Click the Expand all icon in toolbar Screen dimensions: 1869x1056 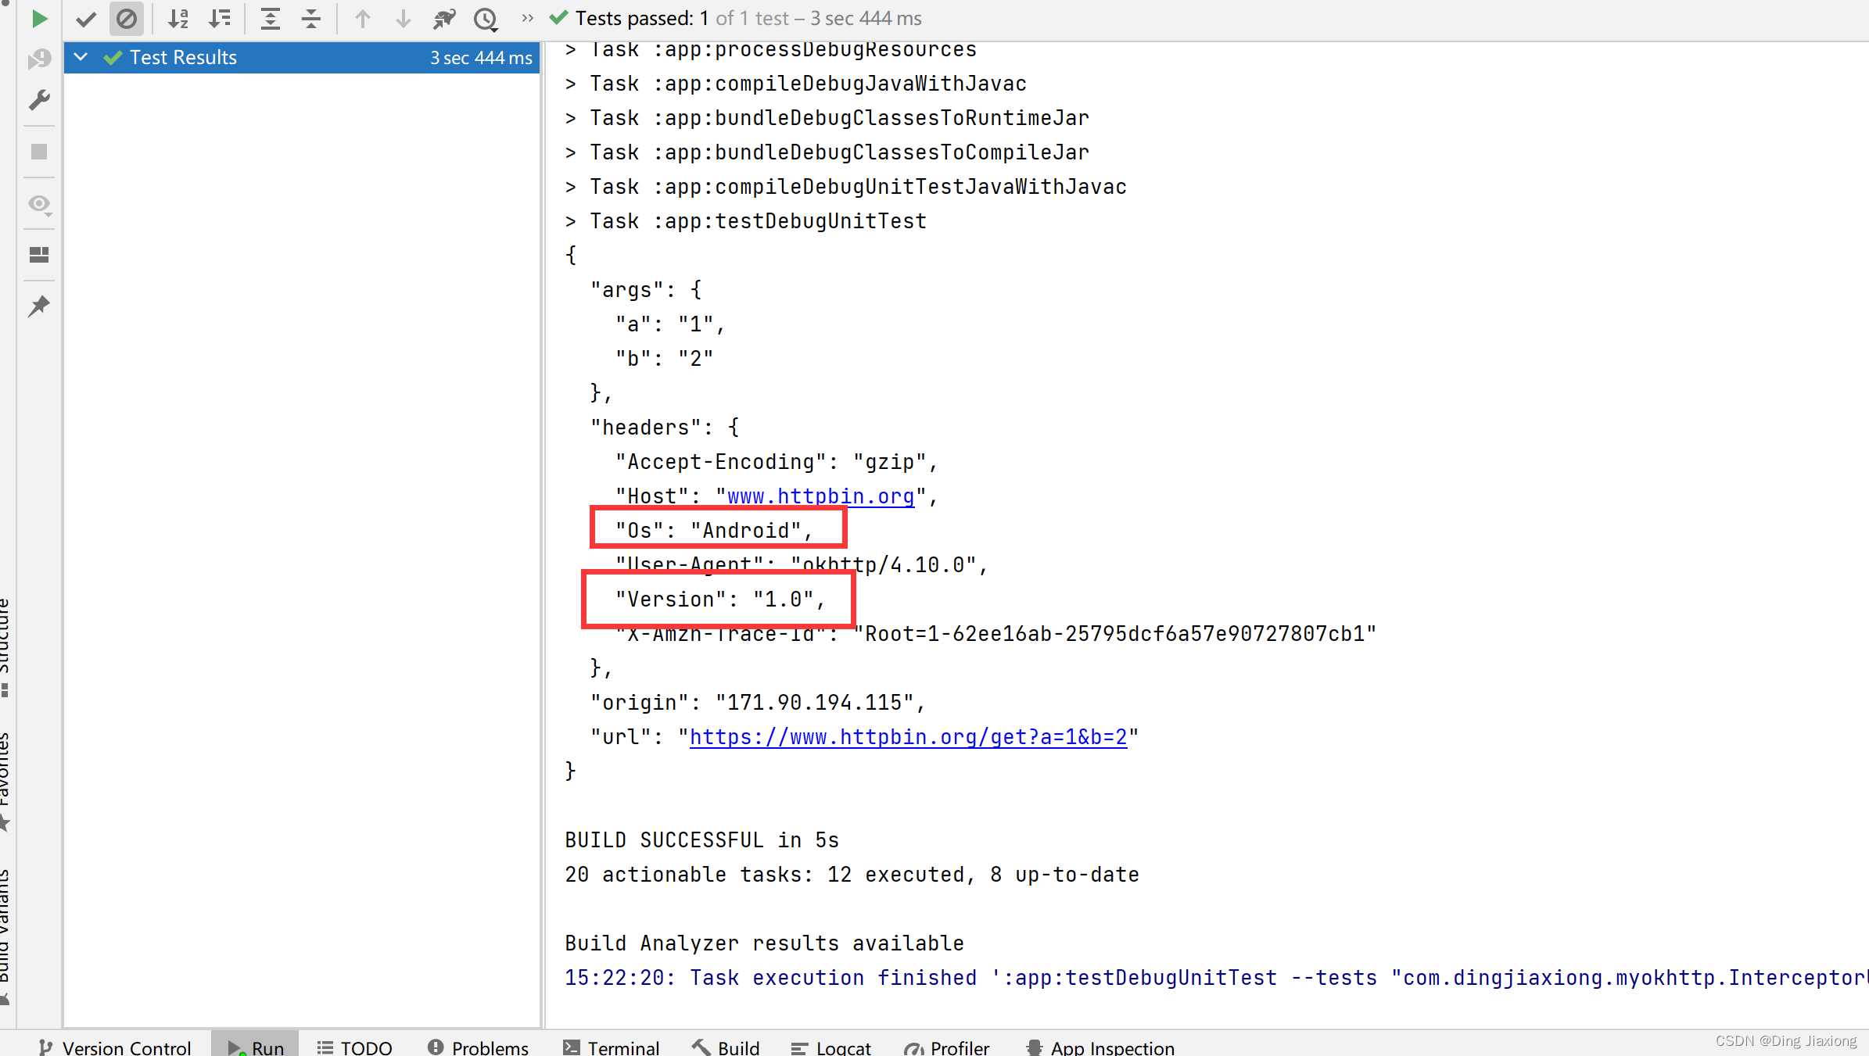(x=268, y=18)
